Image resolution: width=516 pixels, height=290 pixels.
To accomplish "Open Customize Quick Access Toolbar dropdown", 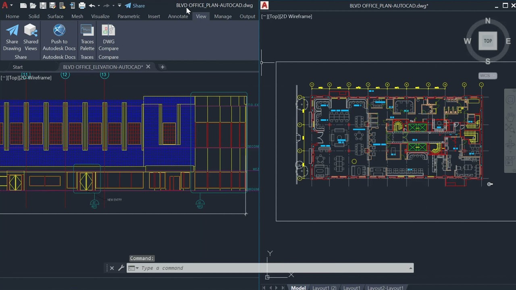I will (119, 5).
